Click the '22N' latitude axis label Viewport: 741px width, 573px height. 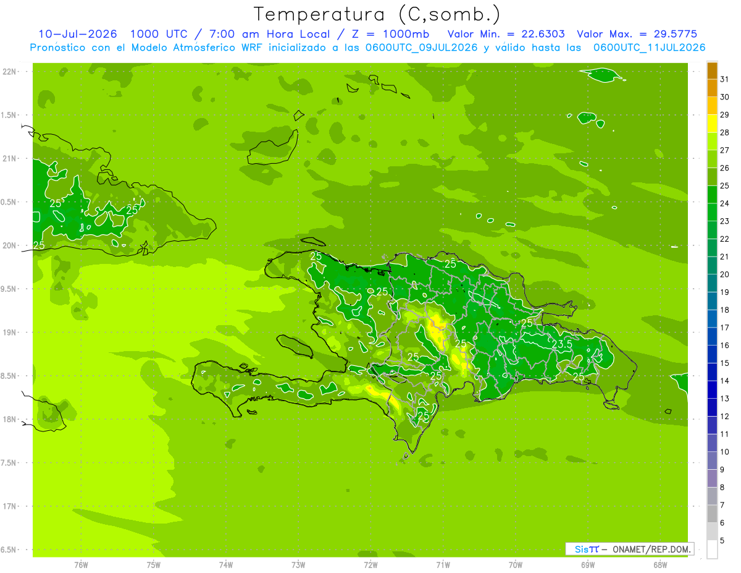coord(10,72)
